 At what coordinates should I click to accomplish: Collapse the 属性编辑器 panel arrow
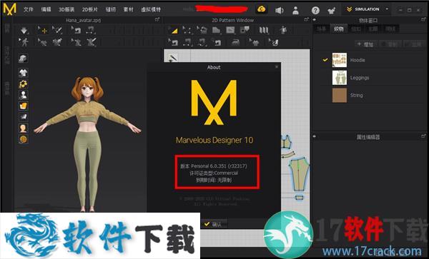(315, 136)
